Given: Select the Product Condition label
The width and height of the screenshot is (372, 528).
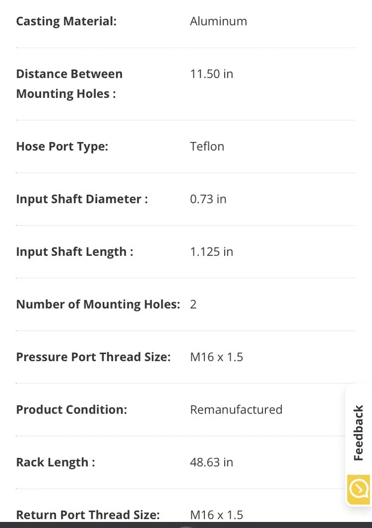Looking at the screenshot, I should 71,409.
